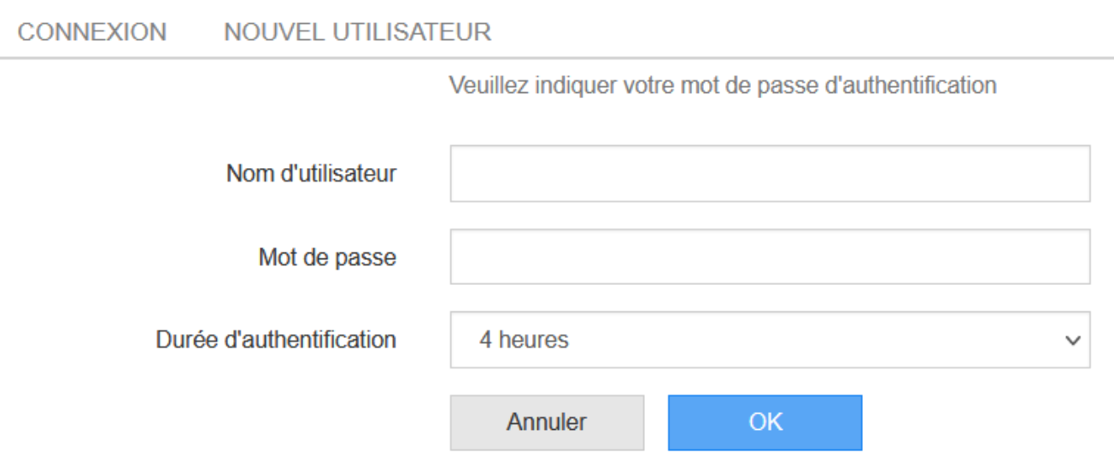This screenshot has width=1114, height=470.
Task: Return to the login tab labelled CONNEXION
Action: [92, 32]
